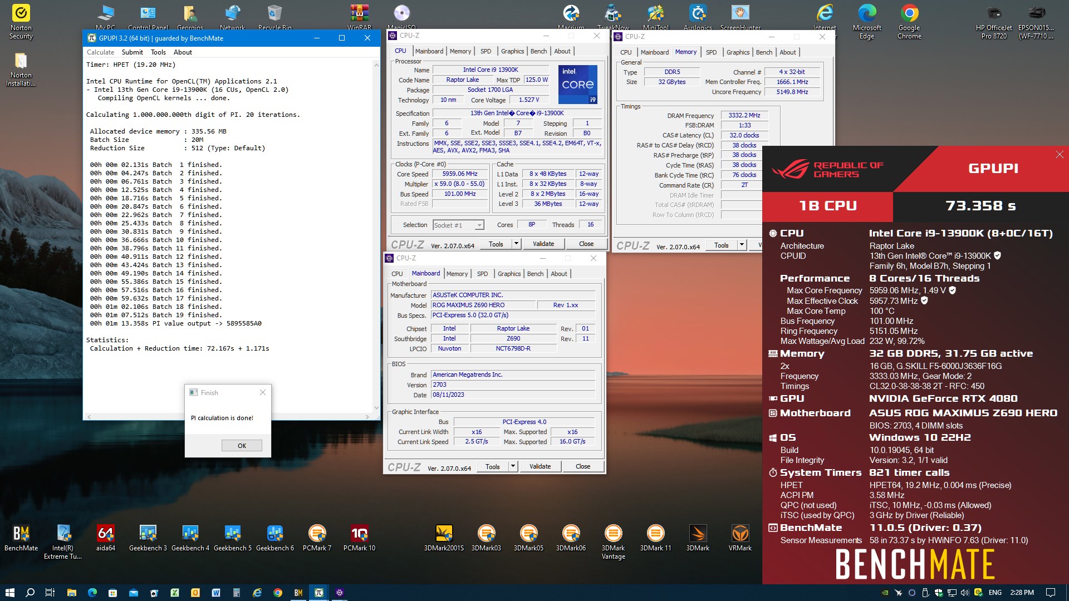The height and width of the screenshot is (601, 1069).
Task: Launch Microsoft Edge desktop shortcut
Action: [867, 22]
